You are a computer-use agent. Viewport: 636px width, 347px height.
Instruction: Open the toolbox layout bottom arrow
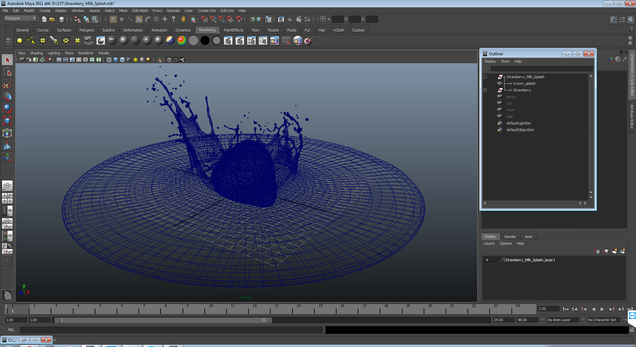tap(7, 261)
